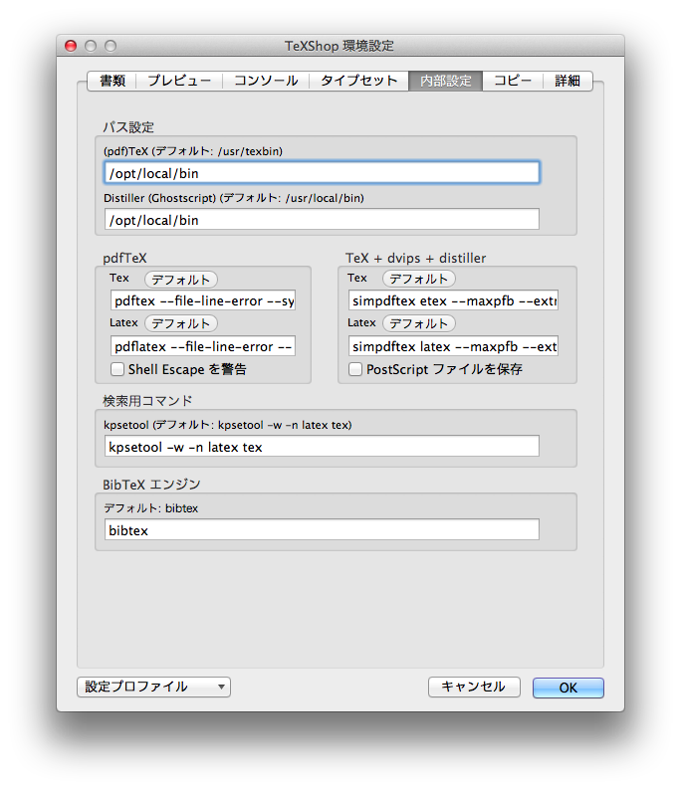This screenshot has height=790, width=681.
Task: Reset pdfTeX Tex command with デフォルト button
Action: [181, 280]
